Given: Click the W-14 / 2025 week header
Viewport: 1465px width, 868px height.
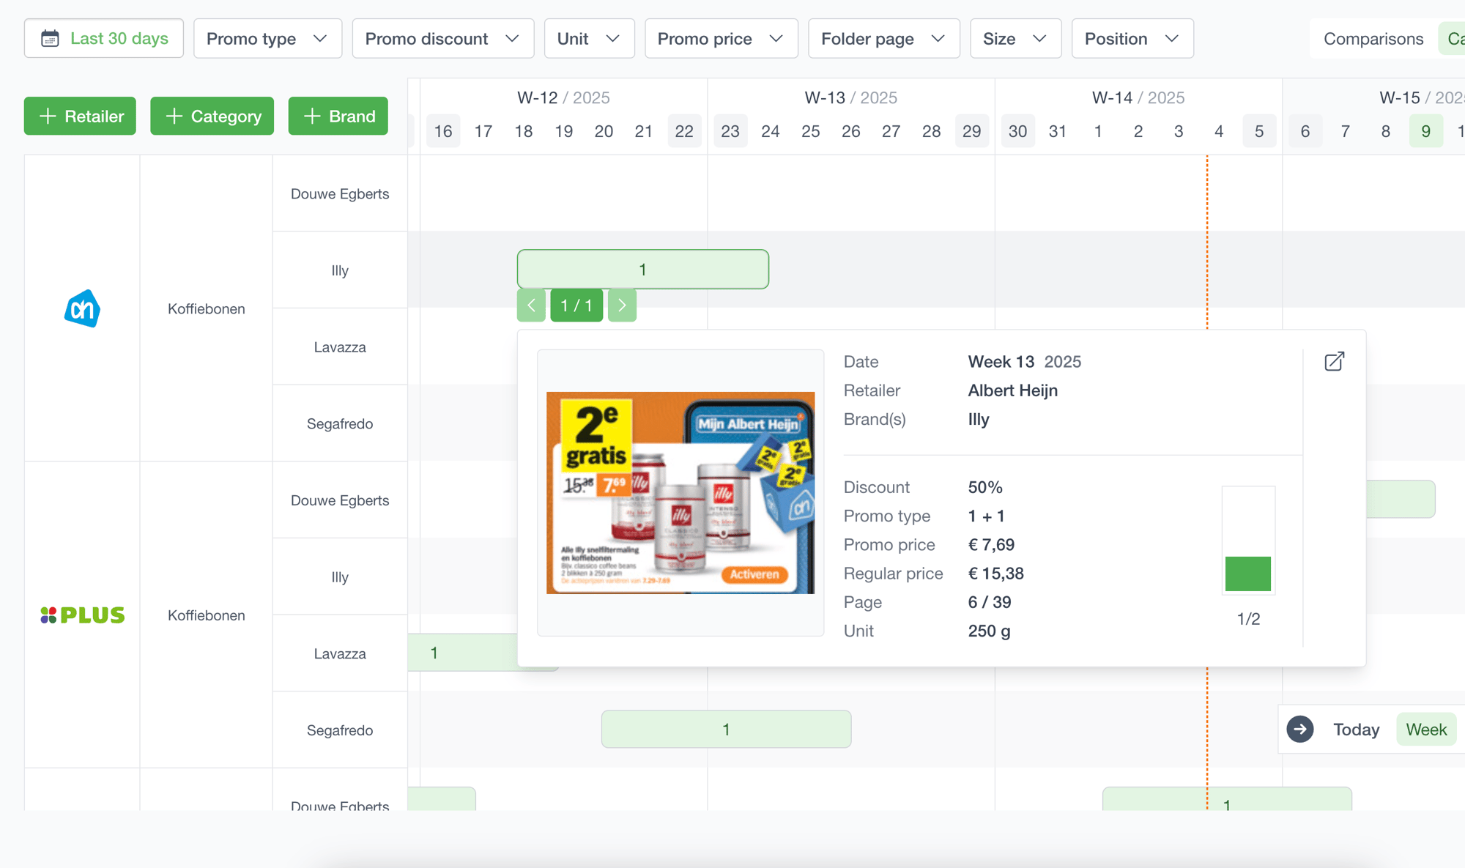Looking at the screenshot, I should (x=1138, y=97).
